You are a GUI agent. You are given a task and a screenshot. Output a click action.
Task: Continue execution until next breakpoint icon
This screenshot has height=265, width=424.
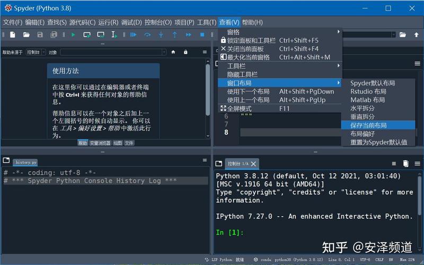point(189,34)
